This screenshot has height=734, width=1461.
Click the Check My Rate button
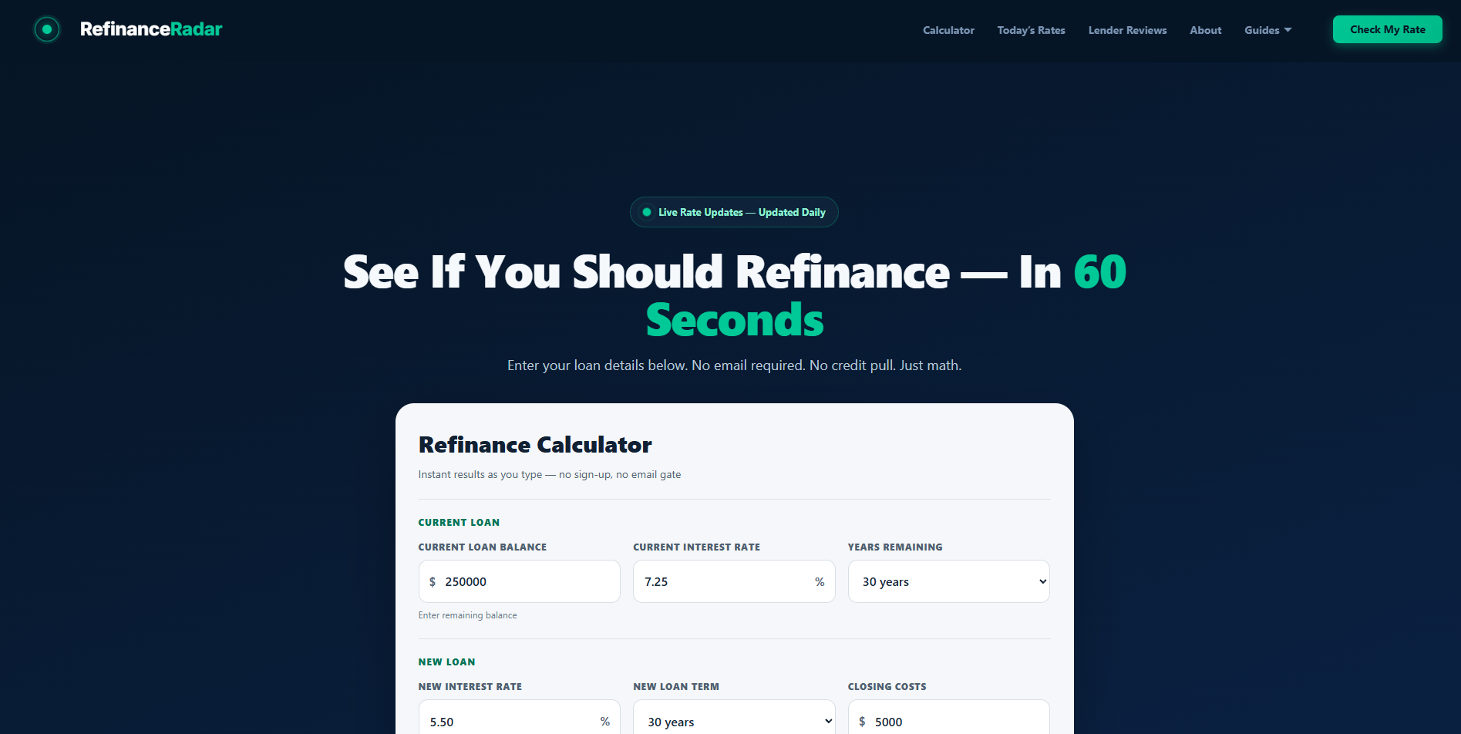[1387, 29]
